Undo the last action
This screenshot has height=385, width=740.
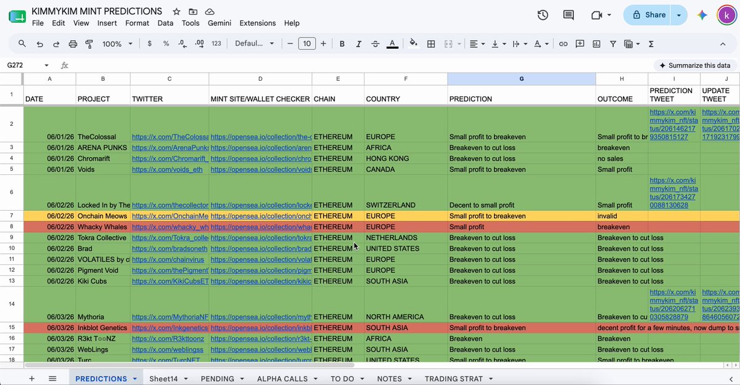pos(40,44)
